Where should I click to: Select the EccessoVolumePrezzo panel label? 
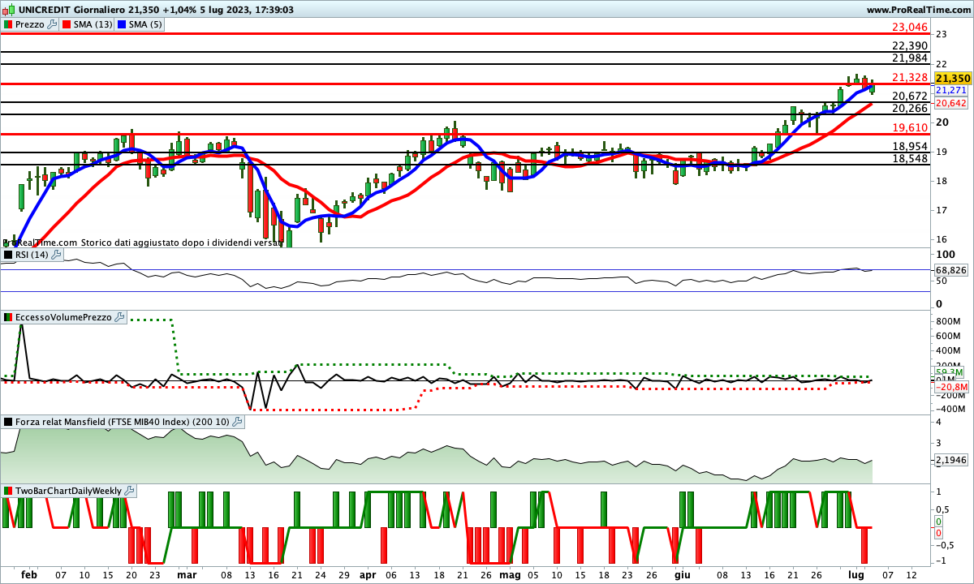click(64, 317)
